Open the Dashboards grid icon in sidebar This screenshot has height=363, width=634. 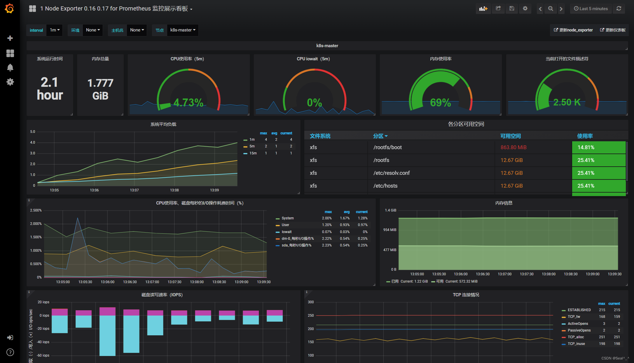(10, 53)
